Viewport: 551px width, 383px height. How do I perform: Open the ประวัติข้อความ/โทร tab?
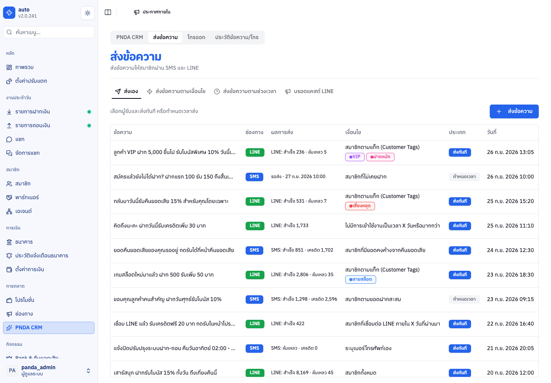coord(237,37)
